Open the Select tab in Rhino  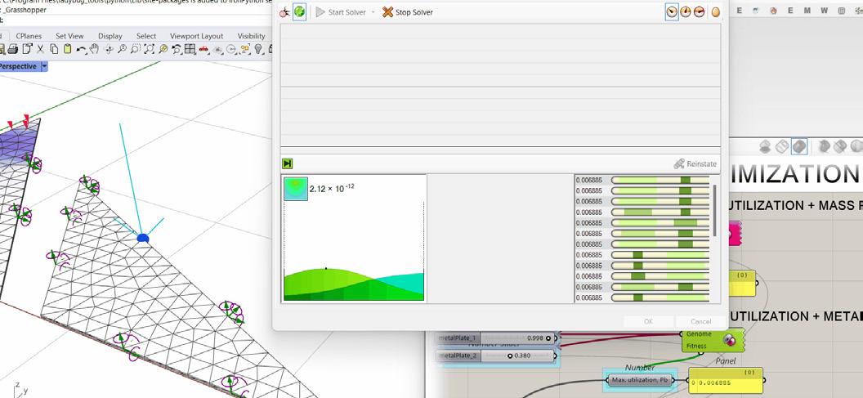point(145,36)
